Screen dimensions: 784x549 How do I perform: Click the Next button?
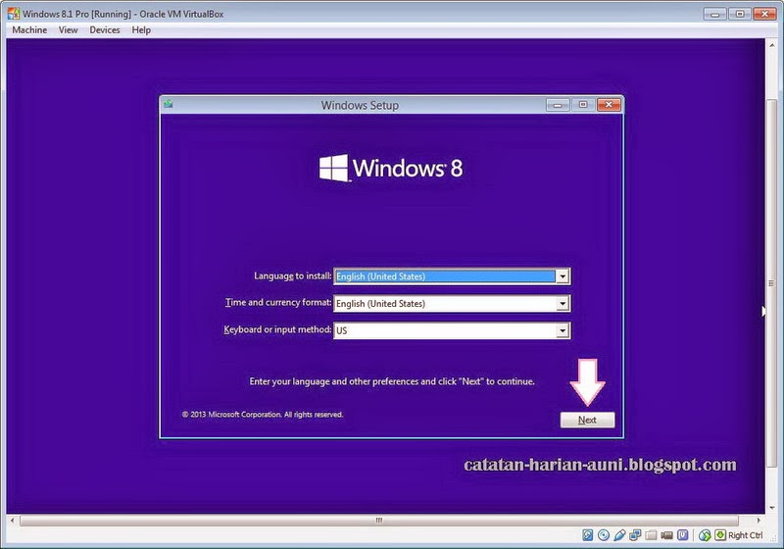(587, 420)
